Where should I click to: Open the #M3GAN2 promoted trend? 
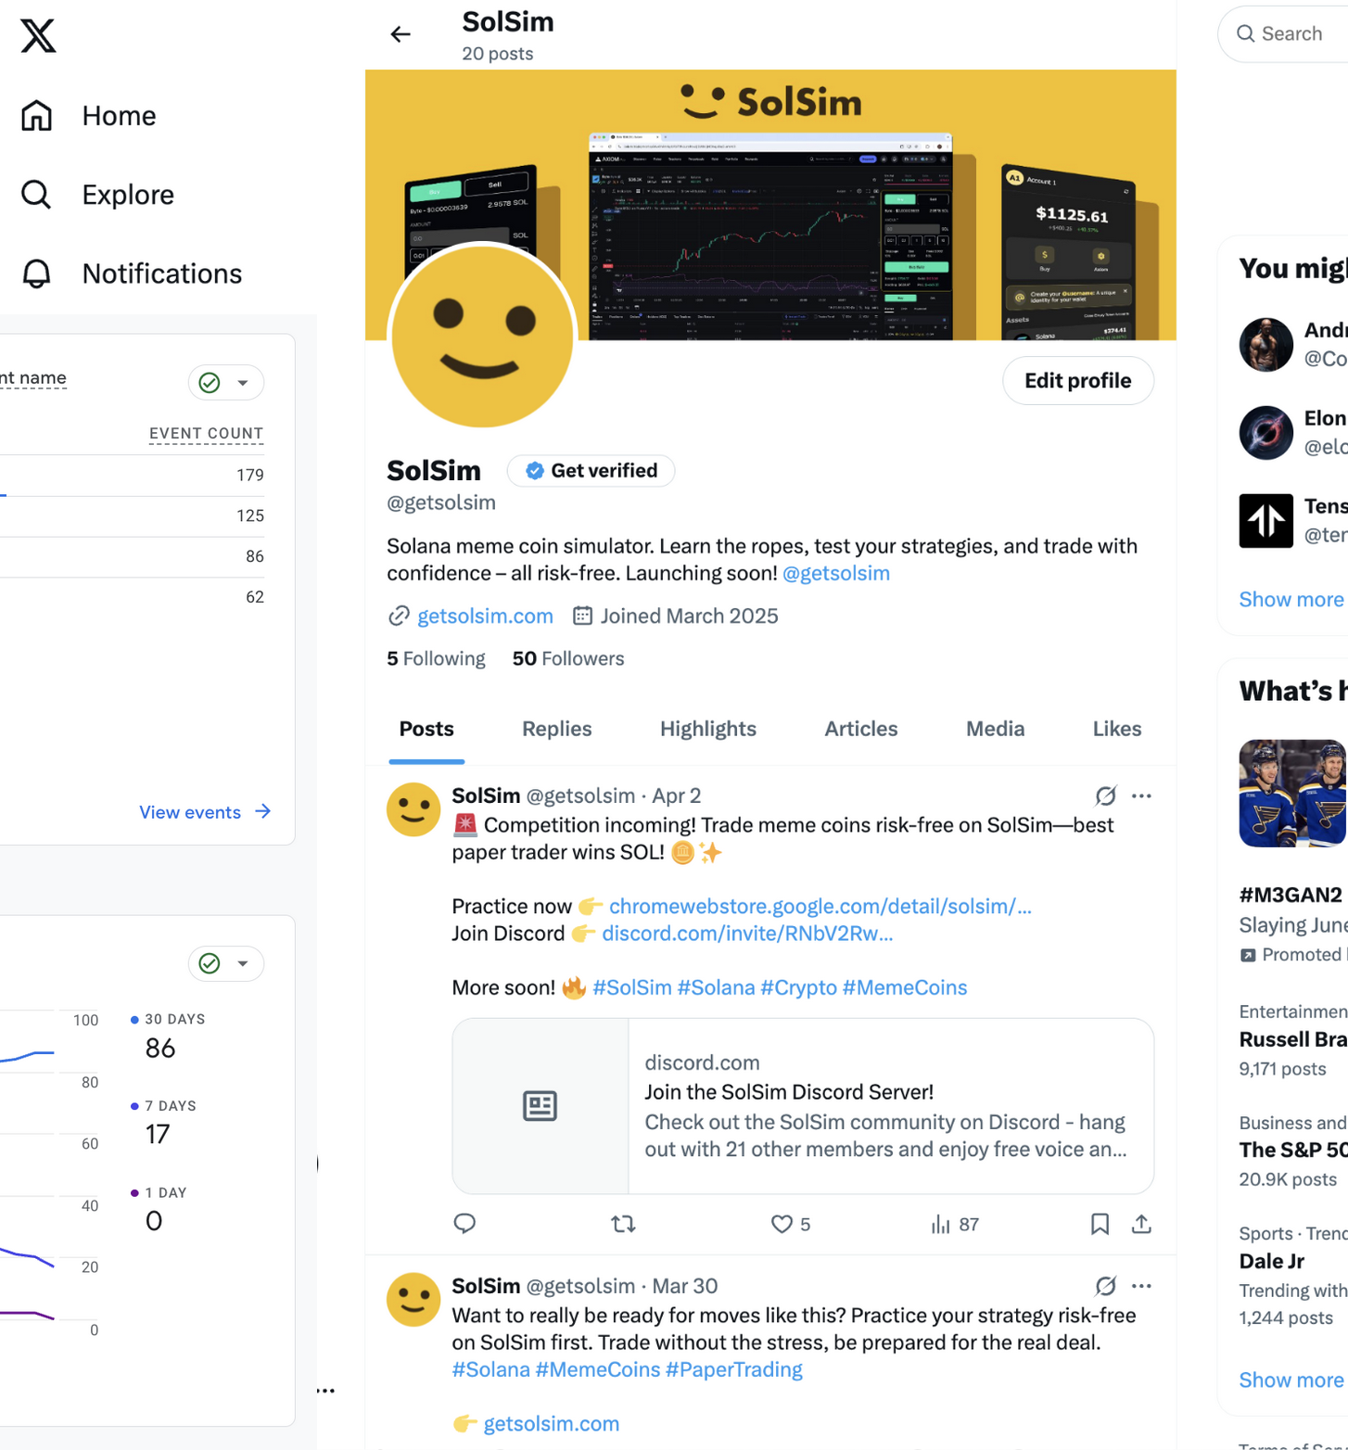[x=1291, y=896]
